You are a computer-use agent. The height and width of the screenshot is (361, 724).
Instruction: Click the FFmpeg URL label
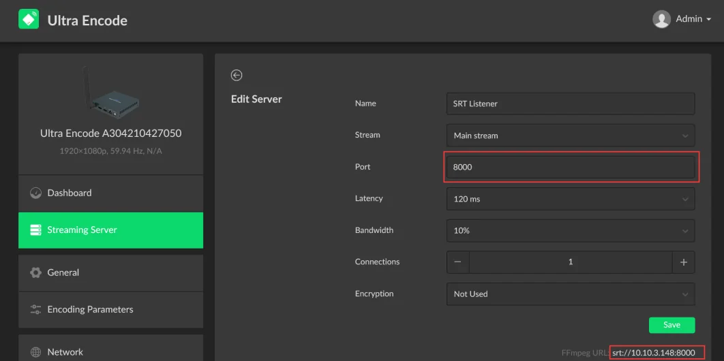click(x=585, y=353)
